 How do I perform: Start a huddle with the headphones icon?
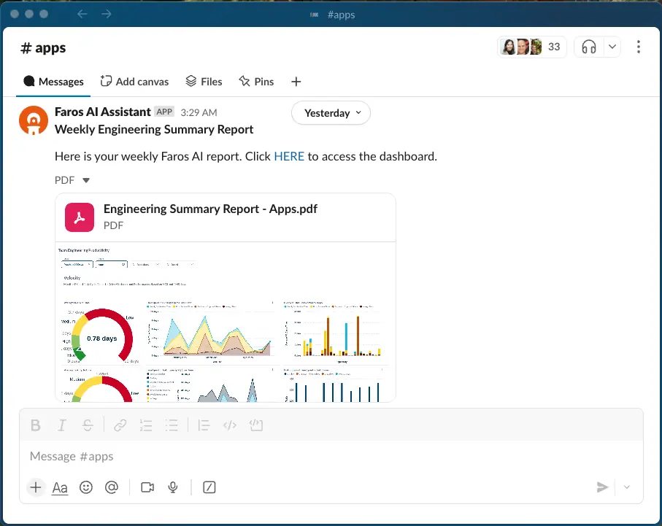point(588,46)
